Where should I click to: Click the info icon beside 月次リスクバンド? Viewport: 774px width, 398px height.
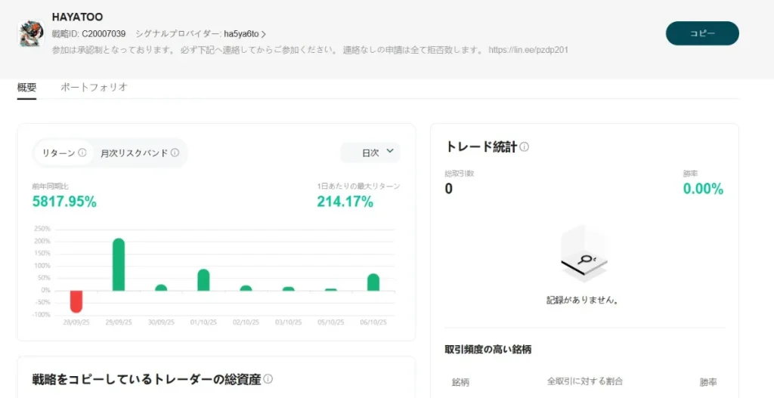[x=175, y=153]
